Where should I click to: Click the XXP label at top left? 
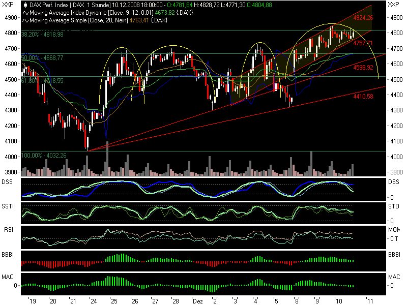point(8,5)
